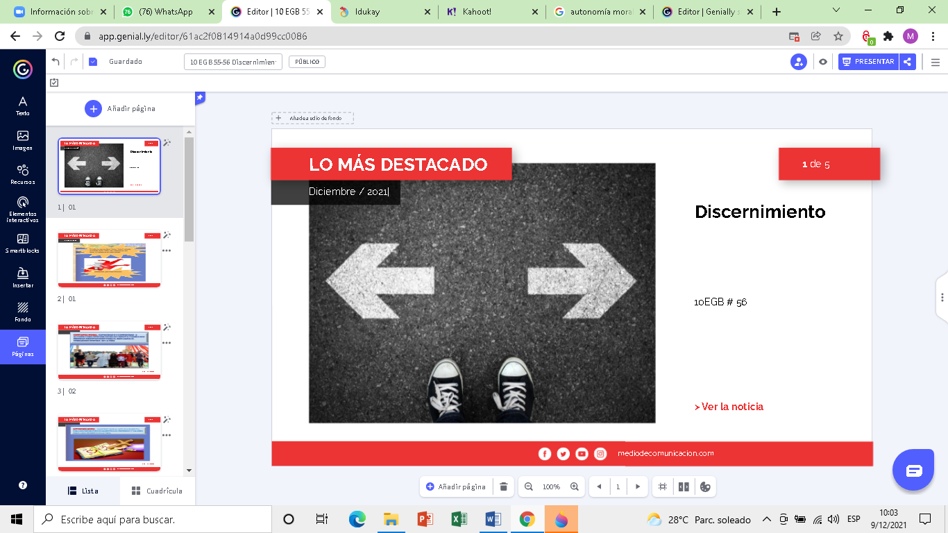This screenshot has height=533, width=948.
Task: Click the zoom in magnifier icon
Action: [574, 487]
